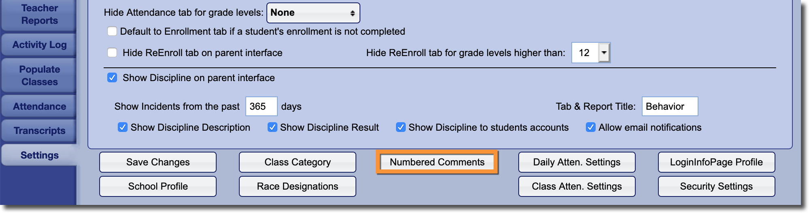
Task: Open the grade level 12 dropdown arrow
Action: tap(604, 53)
